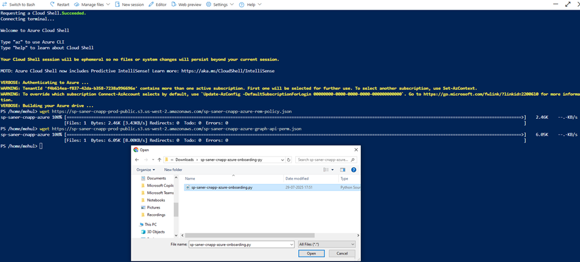
Task: Minimize the Cloud Shell pane
Action: coord(555,4)
